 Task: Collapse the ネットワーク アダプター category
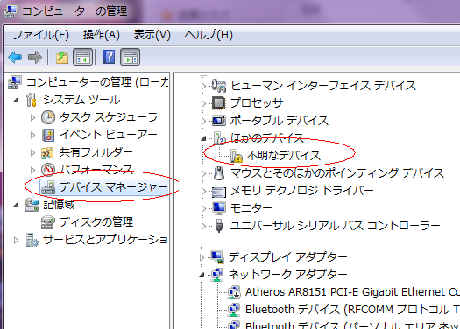202,275
